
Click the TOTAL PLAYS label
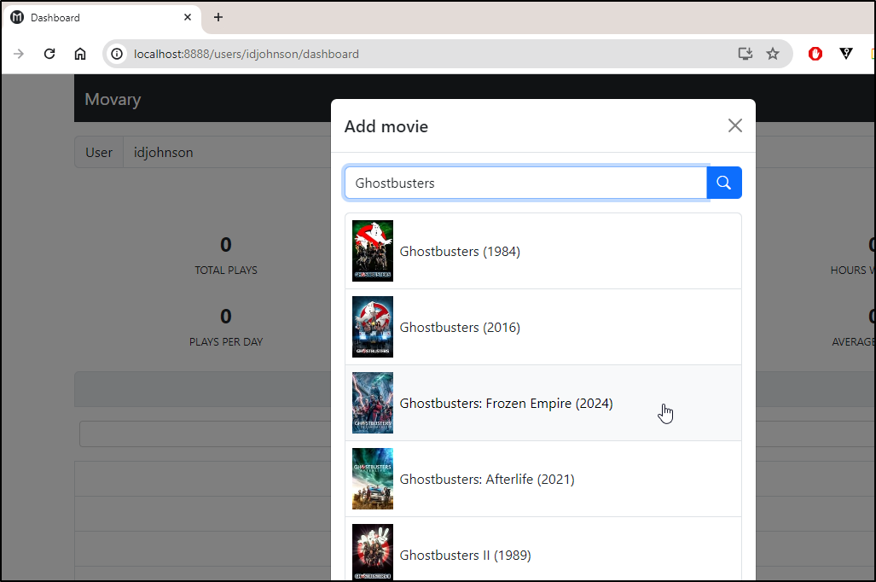226,270
